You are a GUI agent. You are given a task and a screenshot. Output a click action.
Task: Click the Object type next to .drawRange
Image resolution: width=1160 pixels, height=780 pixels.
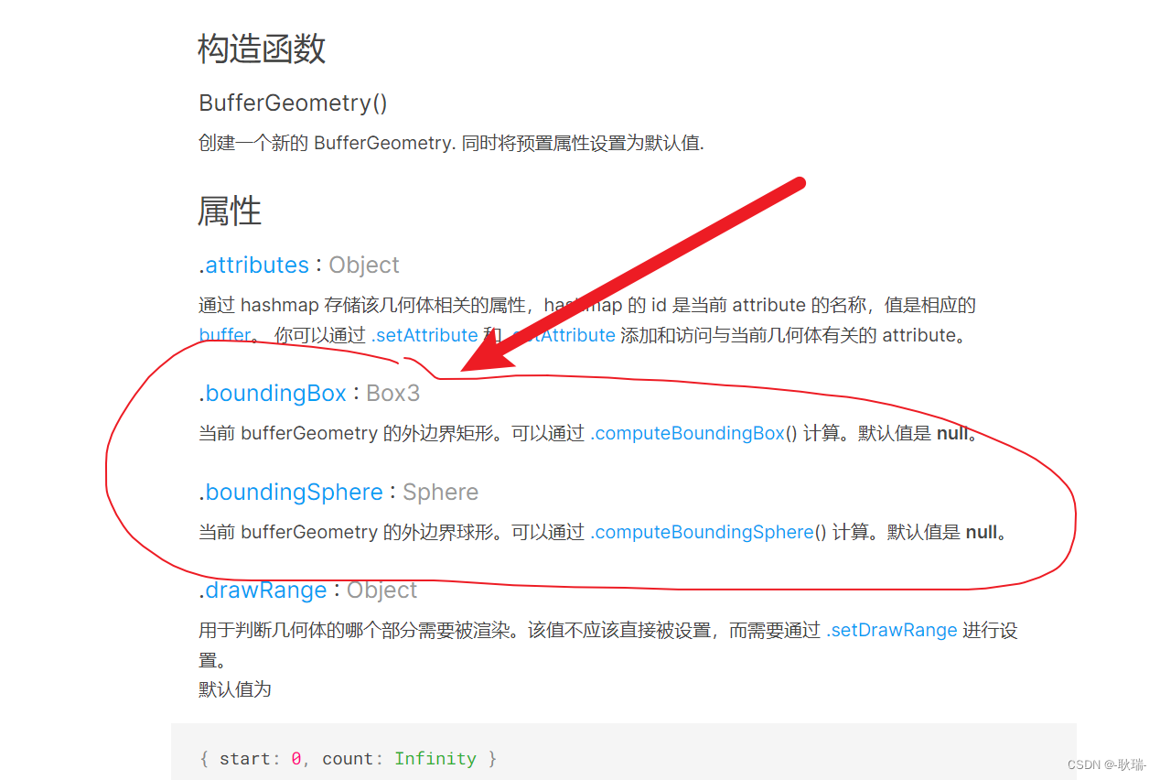click(x=382, y=590)
